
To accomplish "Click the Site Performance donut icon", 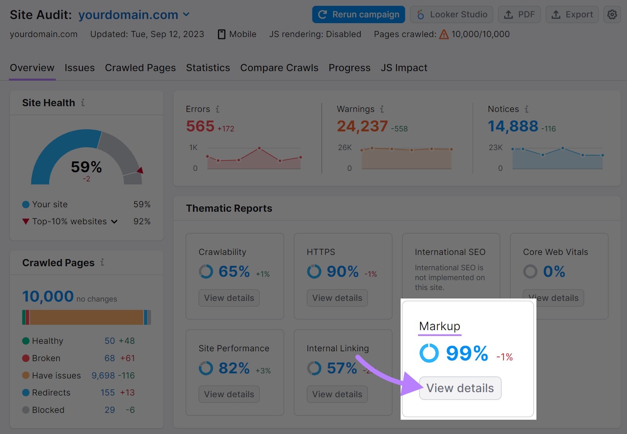I will pyautogui.click(x=206, y=368).
